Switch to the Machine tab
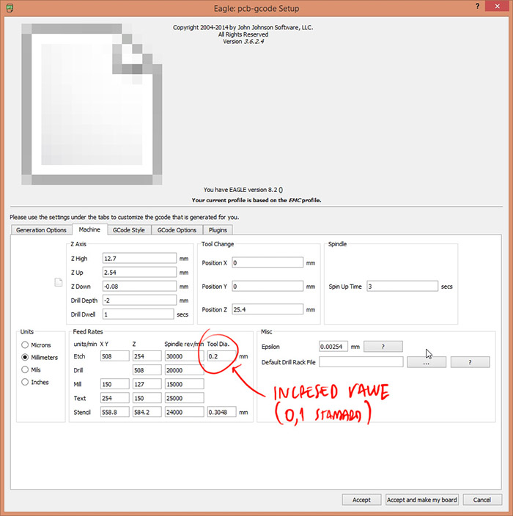Image resolution: width=513 pixels, height=516 pixels. [x=89, y=229]
